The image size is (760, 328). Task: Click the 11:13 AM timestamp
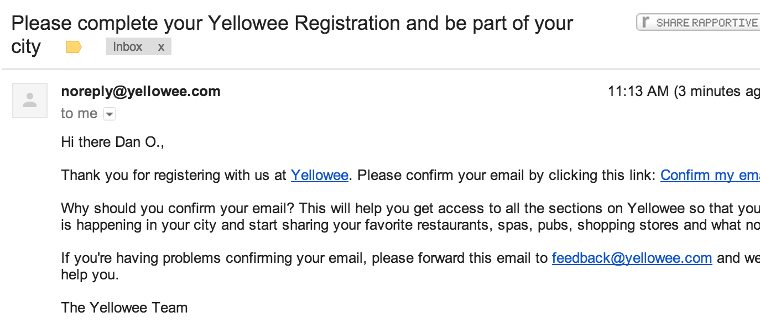(638, 92)
